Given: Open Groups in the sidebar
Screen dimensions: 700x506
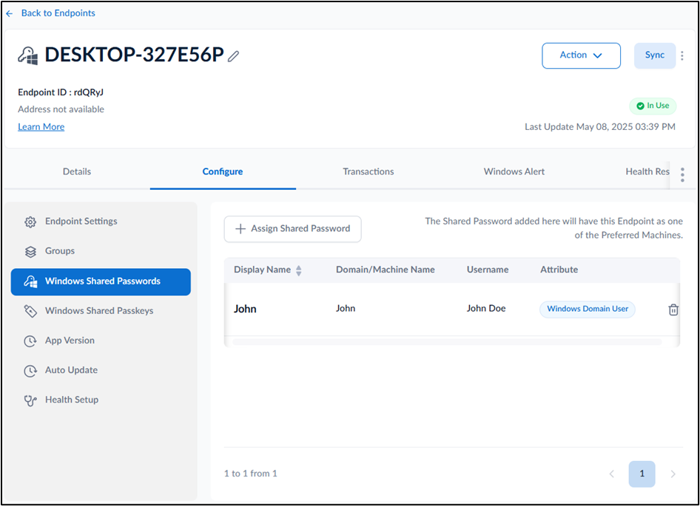Looking at the screenshot, I should (x=101, y=251).
